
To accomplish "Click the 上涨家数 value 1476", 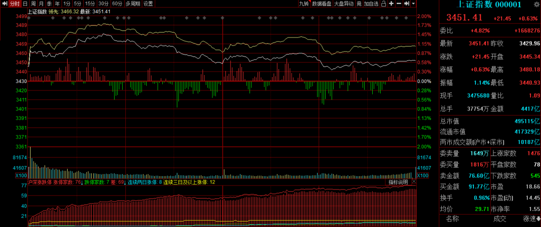I will coord(533,153).
